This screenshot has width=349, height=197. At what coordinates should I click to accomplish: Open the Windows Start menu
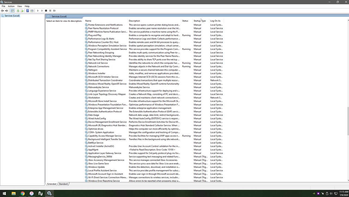tap(4, 193)
